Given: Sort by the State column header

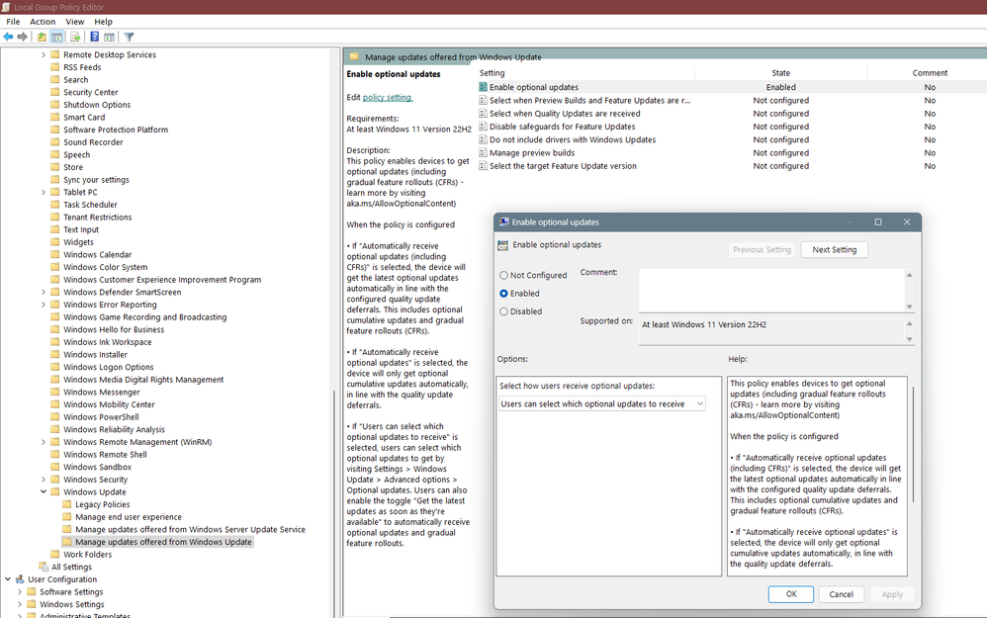Looking at the screenshot, I should point(780,73).
